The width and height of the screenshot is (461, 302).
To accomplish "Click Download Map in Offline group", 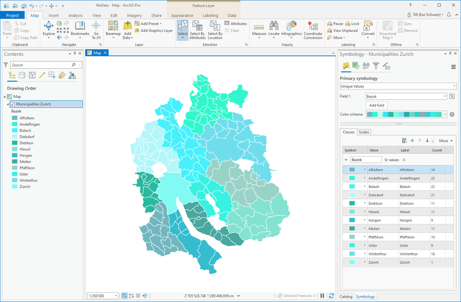I will click(388, 30).
